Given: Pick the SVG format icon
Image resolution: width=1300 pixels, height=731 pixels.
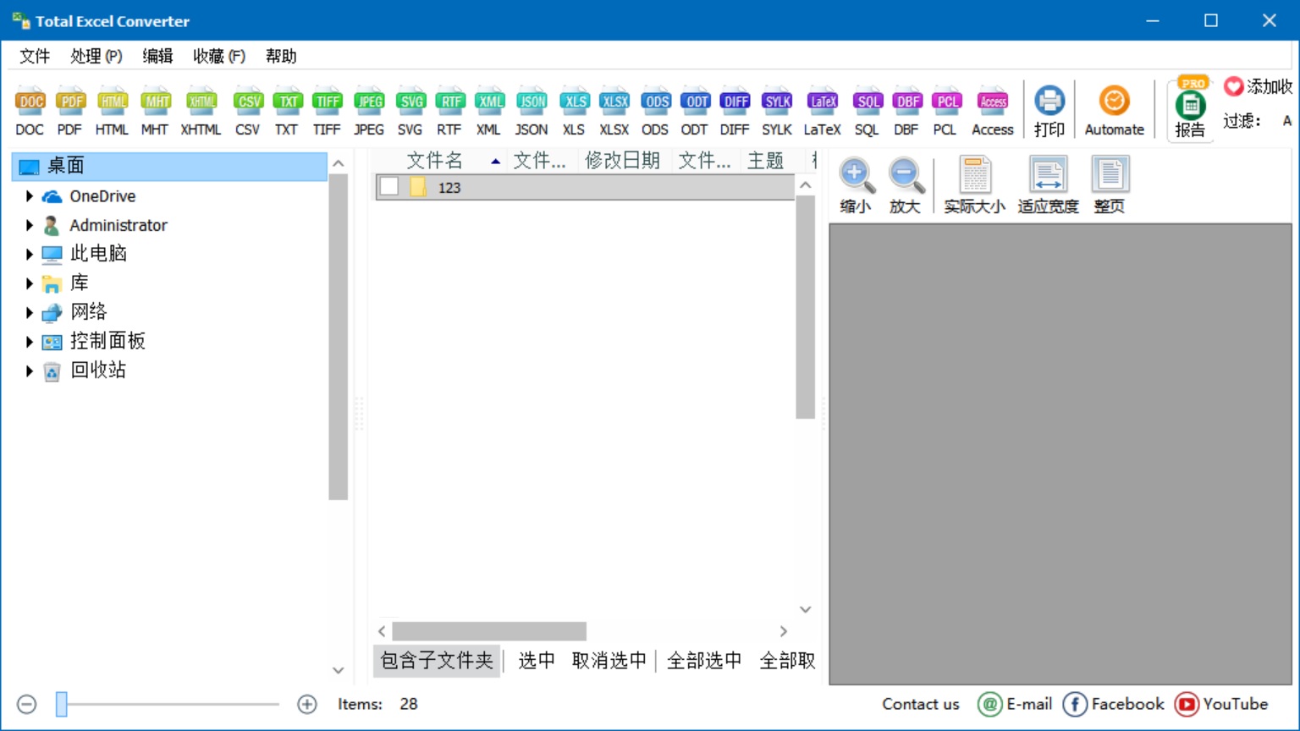Looking at the screenshot, I should coord(410,111).
